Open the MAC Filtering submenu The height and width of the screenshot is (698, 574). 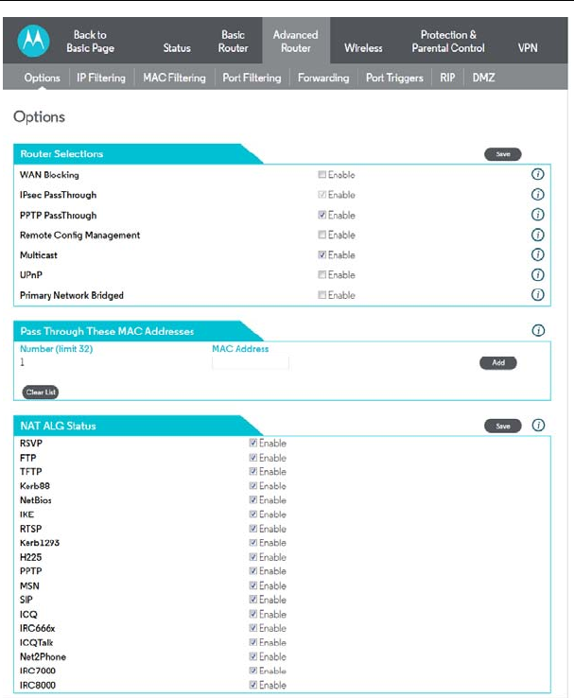pos(174,78)
